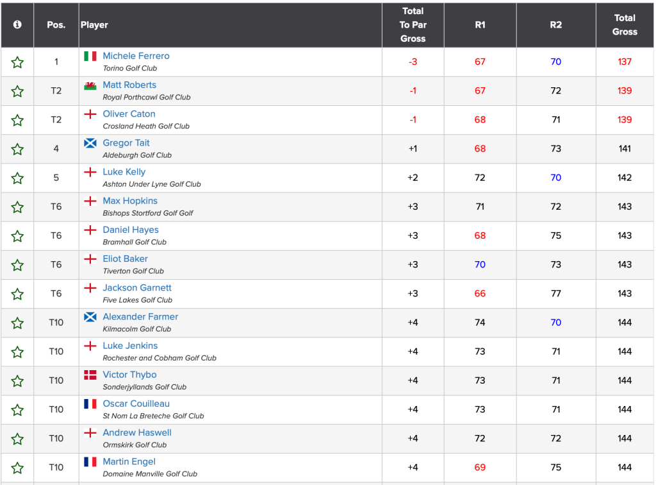Sort by the Pos. column header
The image size is (656, 485).
point(56,25)
